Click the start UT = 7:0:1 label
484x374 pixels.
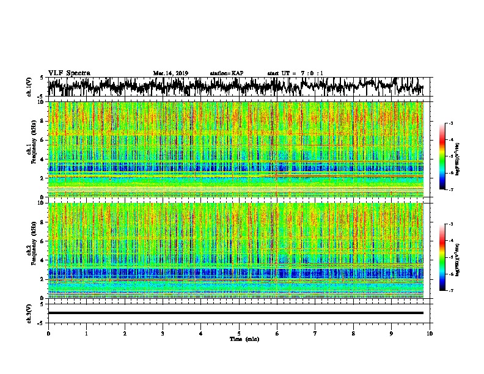[295, 73]
